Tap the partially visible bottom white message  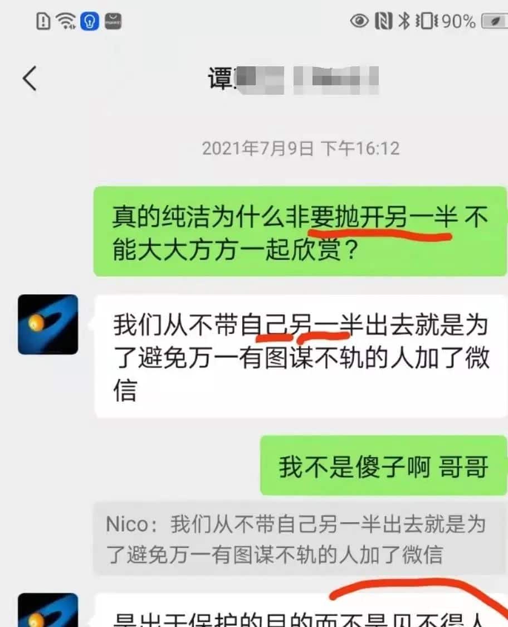click(x=301, y=611)
